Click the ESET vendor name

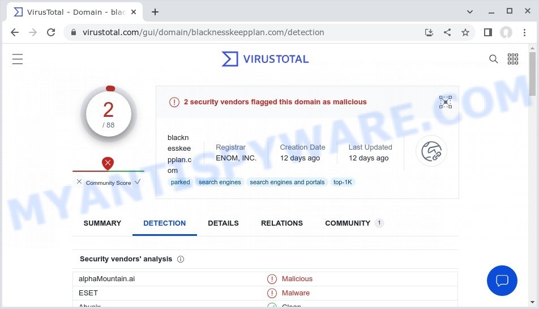pyautogui.click(x=88, y=293)
